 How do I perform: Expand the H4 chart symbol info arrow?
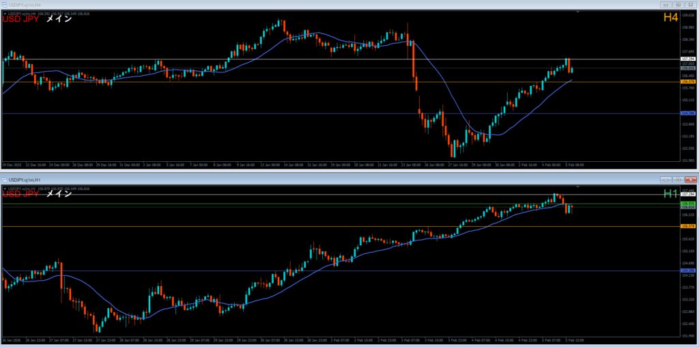point(5,14)
